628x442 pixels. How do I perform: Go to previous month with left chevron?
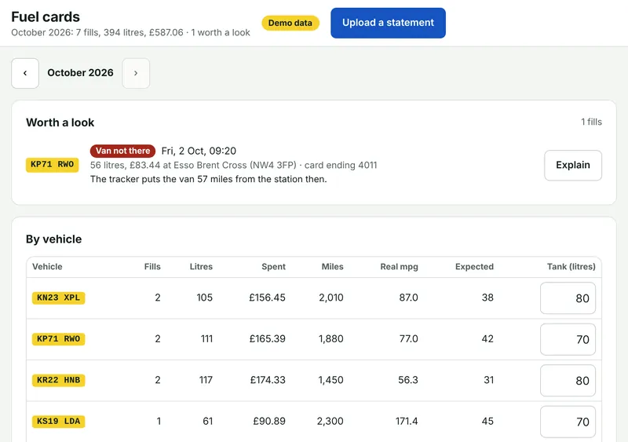[25, 73]
